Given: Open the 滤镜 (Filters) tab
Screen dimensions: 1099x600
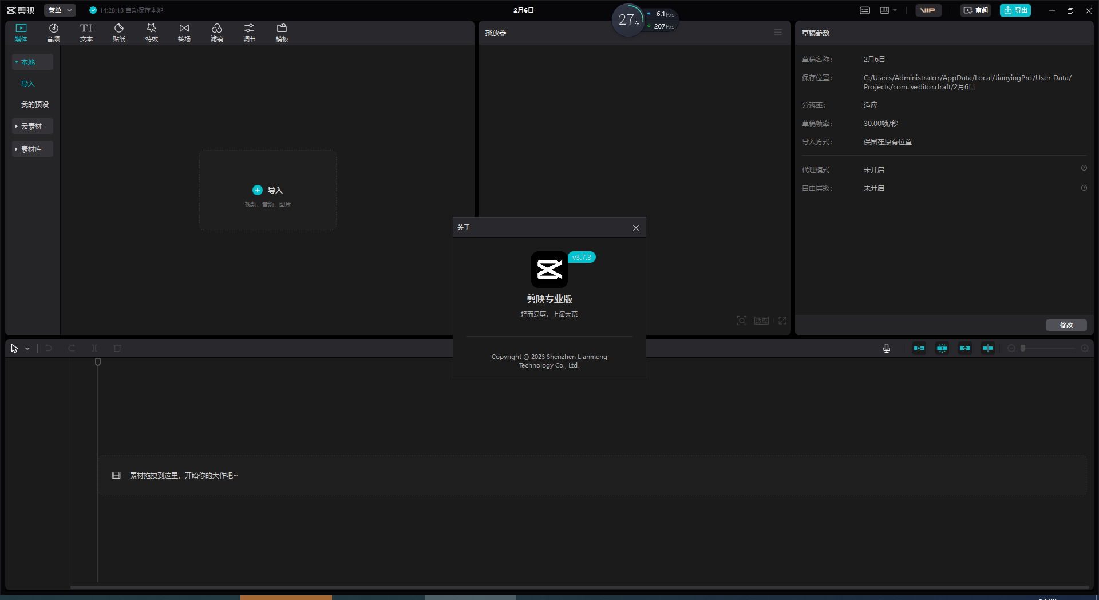Looking at the screenshot, I should click(x=217, y=33).
